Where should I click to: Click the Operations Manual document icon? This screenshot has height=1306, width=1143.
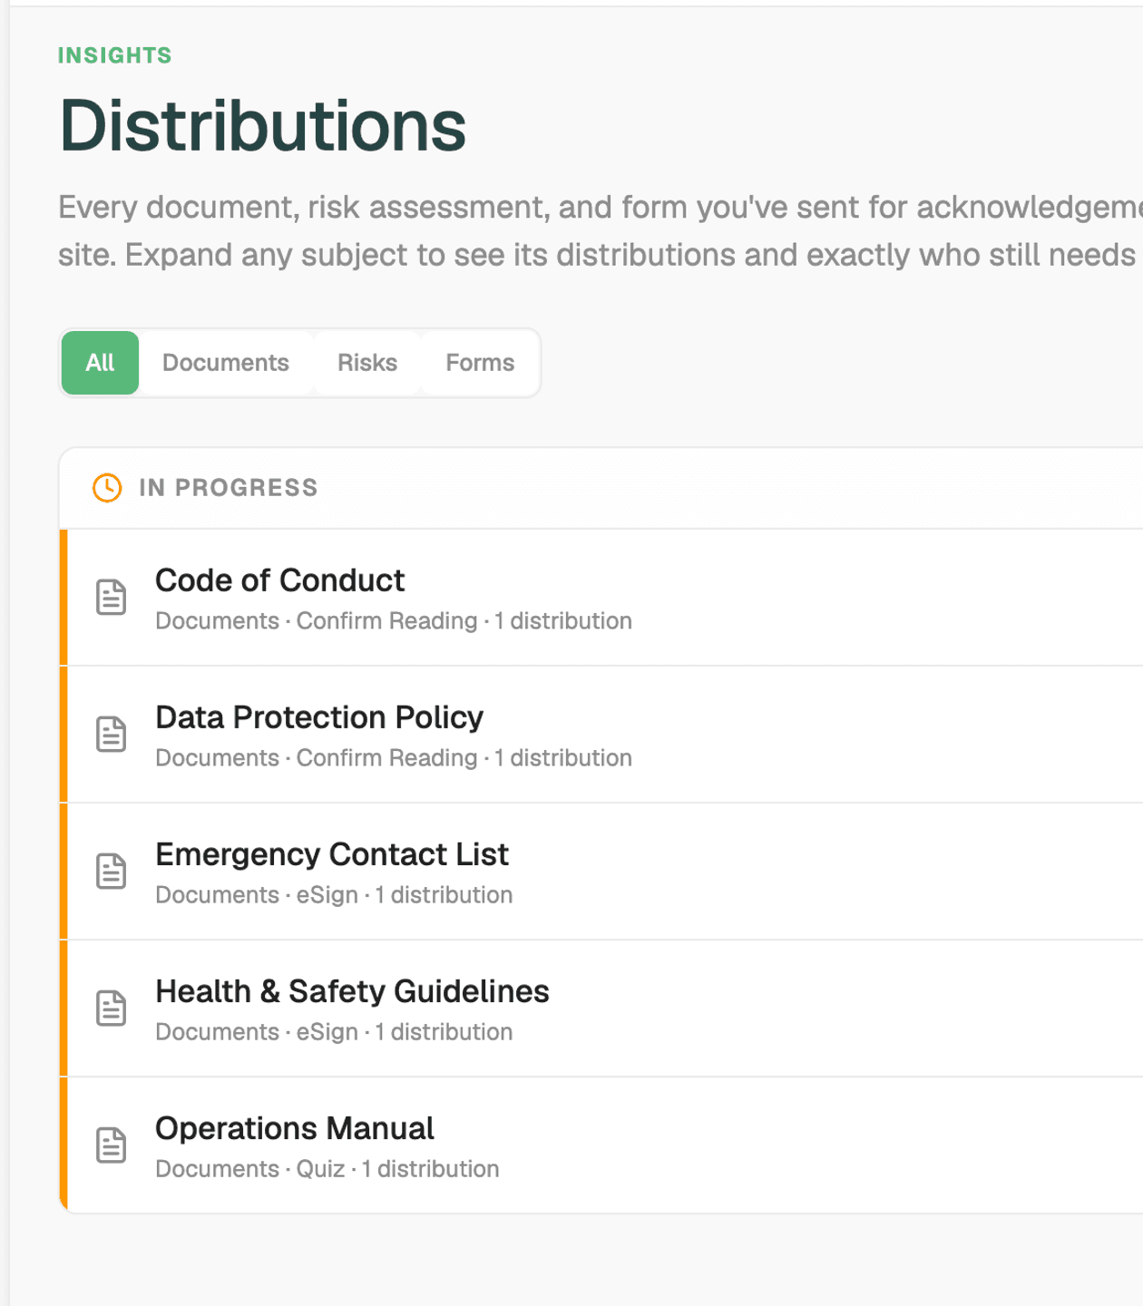112,1145
